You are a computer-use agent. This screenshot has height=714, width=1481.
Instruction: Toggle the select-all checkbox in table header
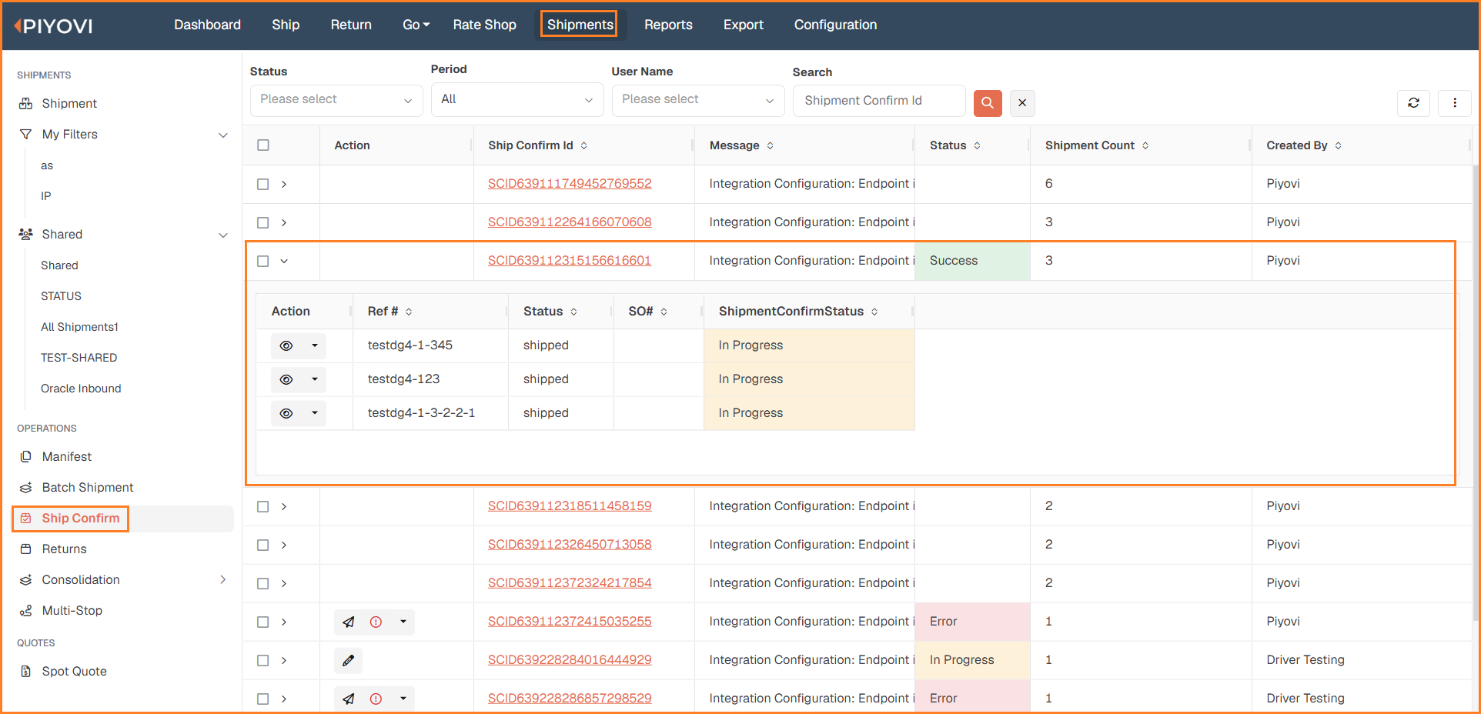tap(263, 145)
